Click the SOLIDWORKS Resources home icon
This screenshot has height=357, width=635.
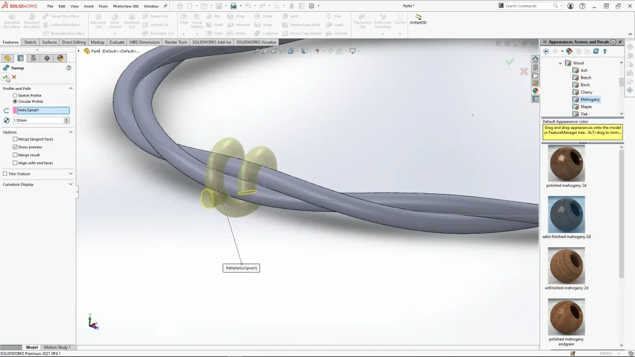coord(535,59)
